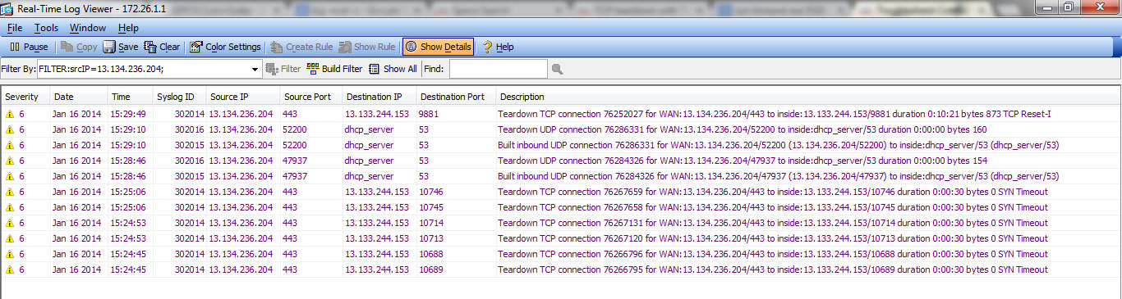The width and height of the screenshot is (1122, 299).
Task: Select the log row with destination port 9881
Action: [560, 114]
